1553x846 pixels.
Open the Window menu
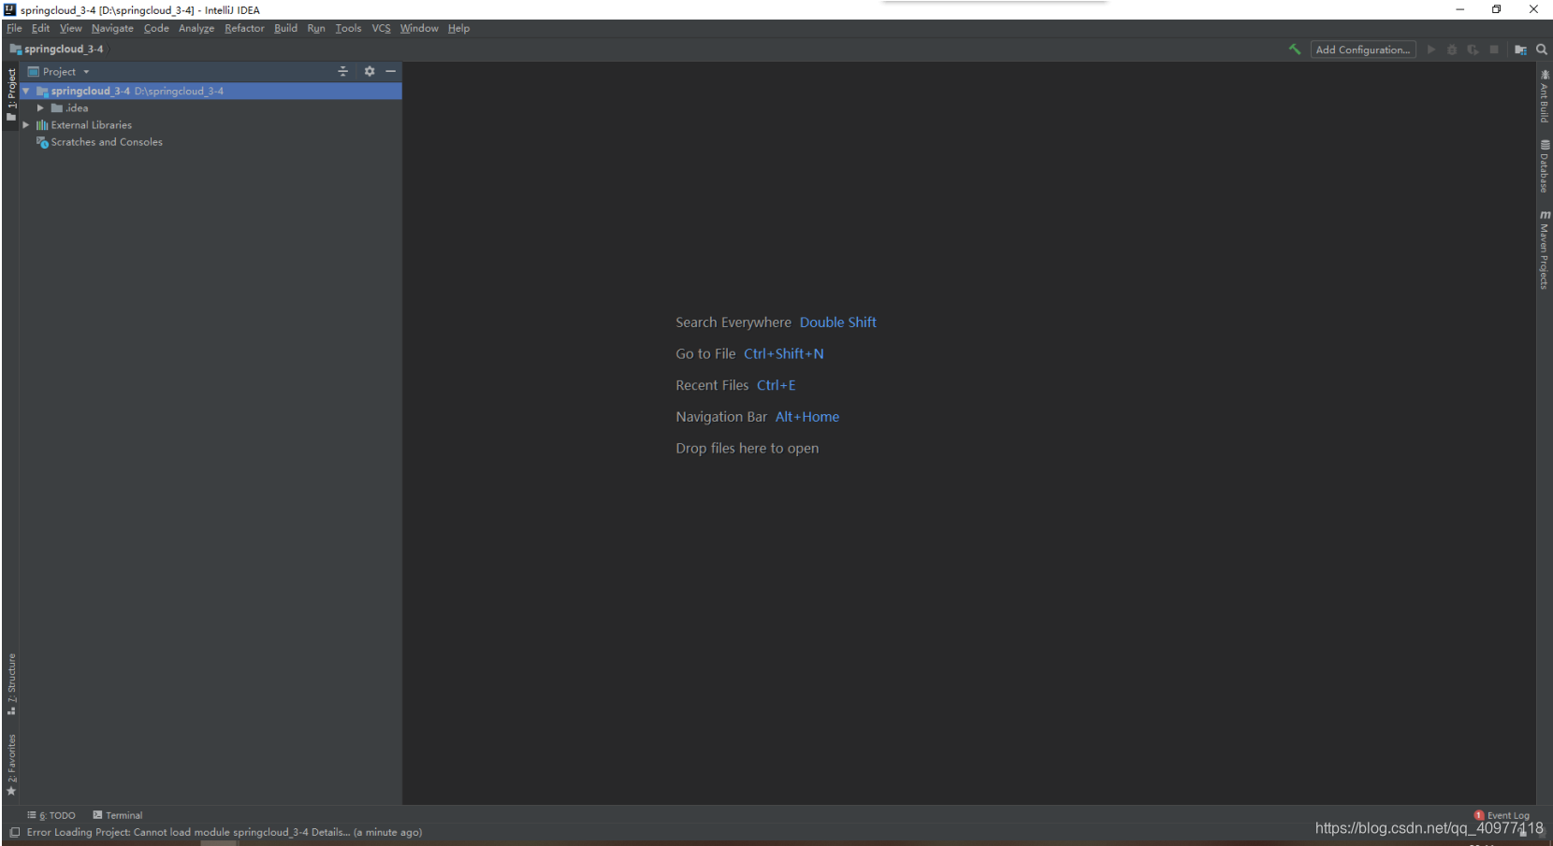(x=419, y=28)
